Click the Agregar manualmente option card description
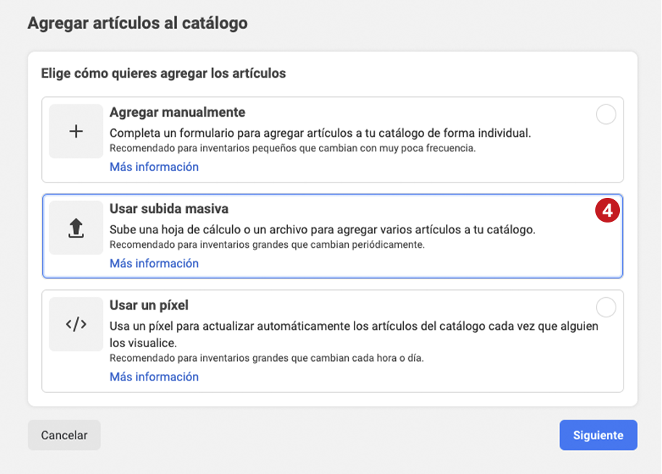662x474 pixels. [x=320, y=133]
